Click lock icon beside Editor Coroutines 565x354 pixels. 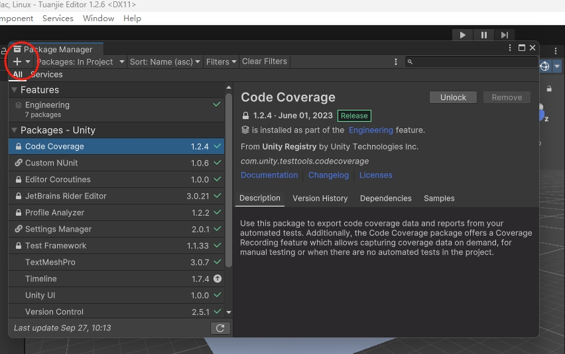click(19, 179)
